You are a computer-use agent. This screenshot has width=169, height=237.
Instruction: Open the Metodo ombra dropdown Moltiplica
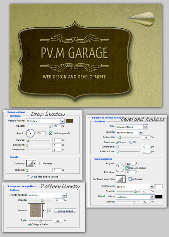(135, 197)
